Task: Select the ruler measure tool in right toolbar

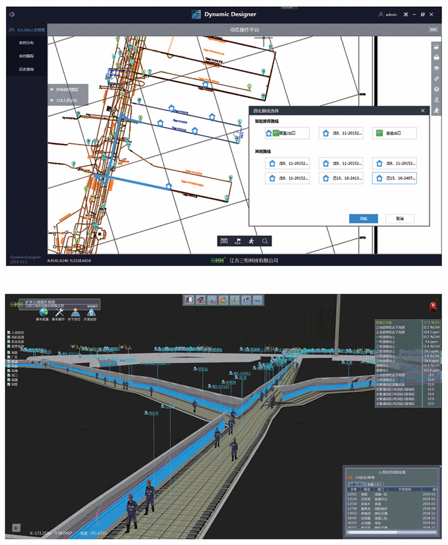Action: (x=437, y=79)
